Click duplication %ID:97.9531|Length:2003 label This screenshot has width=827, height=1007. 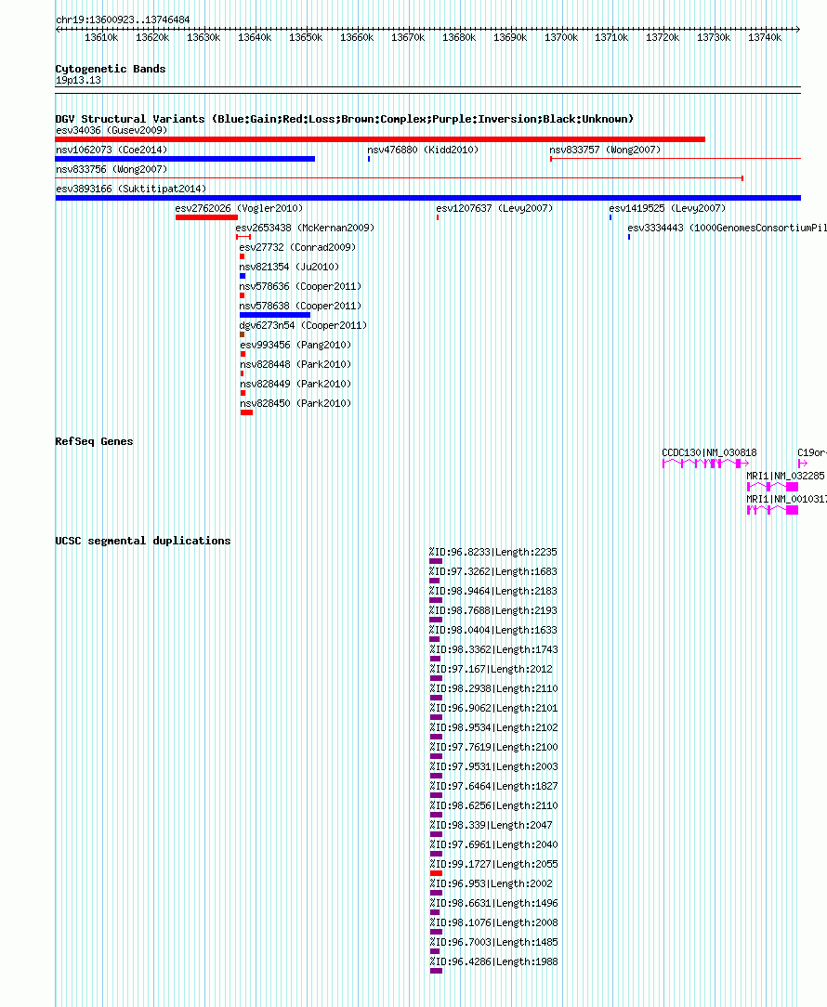point(493,766)
